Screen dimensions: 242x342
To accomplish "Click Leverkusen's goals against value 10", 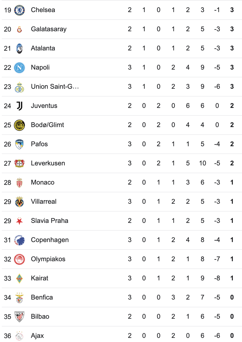I will 202,163.
